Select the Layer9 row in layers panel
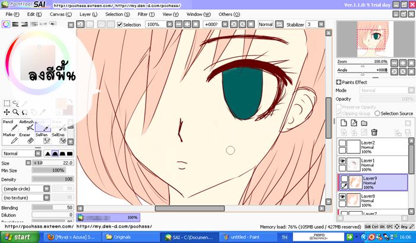This screenshot has width=416, height=243. coord(373,183)
